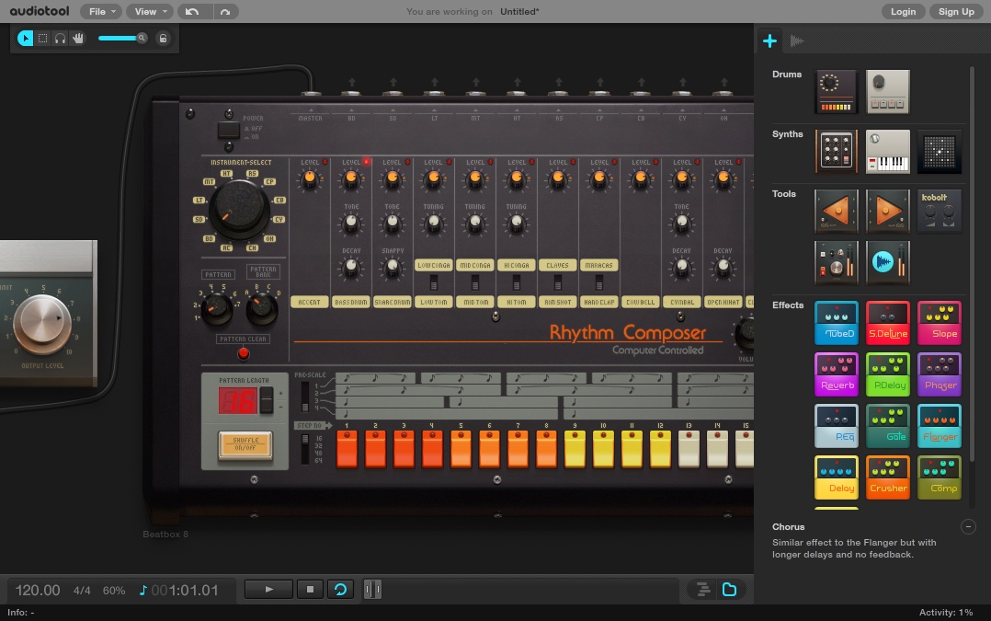Open the File menu
Screen dimensions: 991x621
pyautogui.click(x=101, y=11)
